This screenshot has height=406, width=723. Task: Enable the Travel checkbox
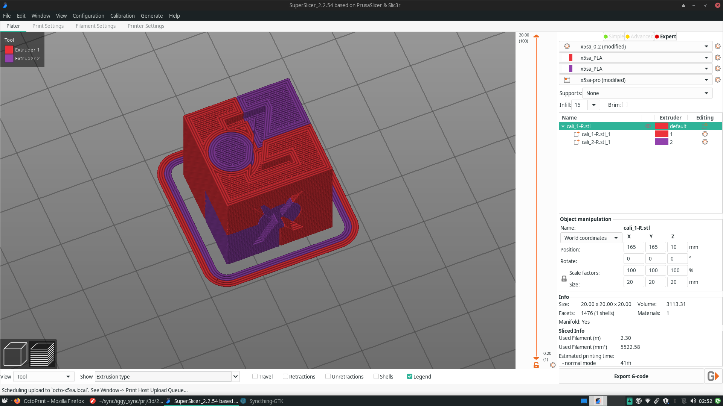coord(255,376)
